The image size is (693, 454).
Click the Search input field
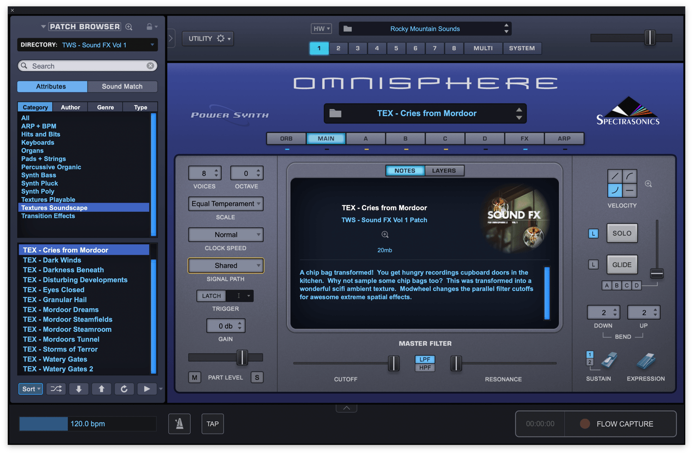[x=87, y=66]
